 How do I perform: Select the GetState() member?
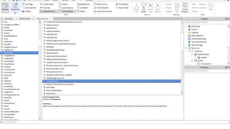tap(50, 47)
